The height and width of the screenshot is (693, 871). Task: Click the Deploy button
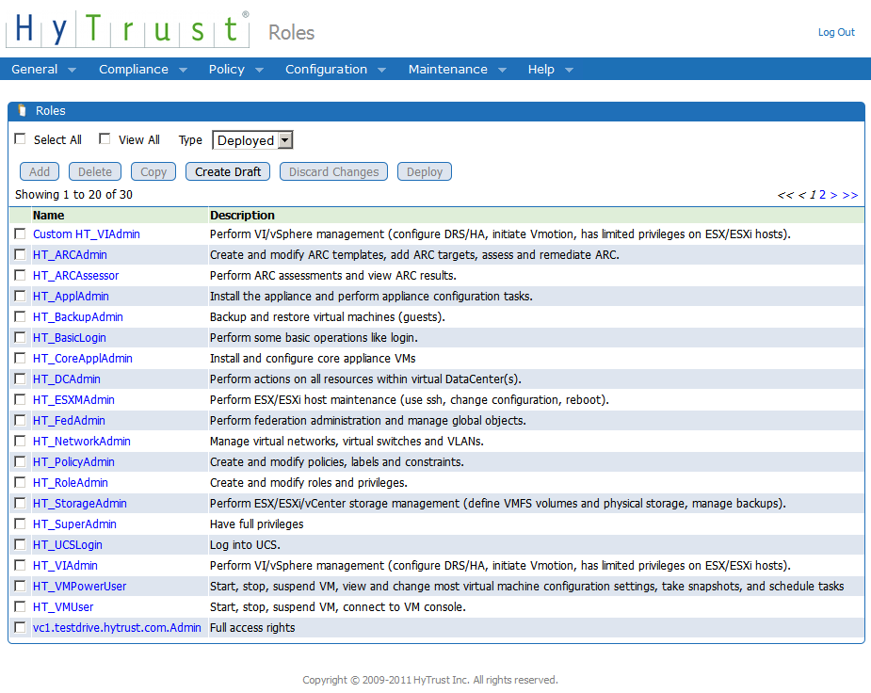point(425,171)
